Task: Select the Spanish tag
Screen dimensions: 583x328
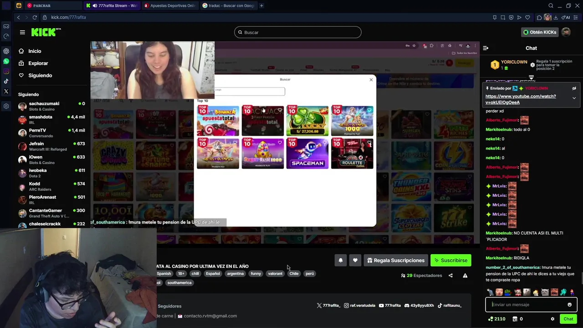Action: pyautogui.click(x=164, y=274)
